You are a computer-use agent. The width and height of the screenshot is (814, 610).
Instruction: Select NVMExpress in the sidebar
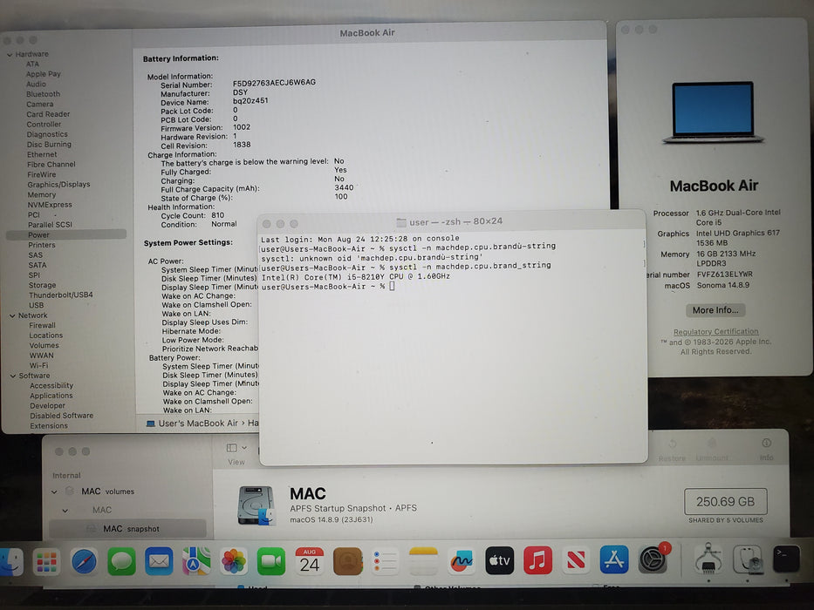50,205
